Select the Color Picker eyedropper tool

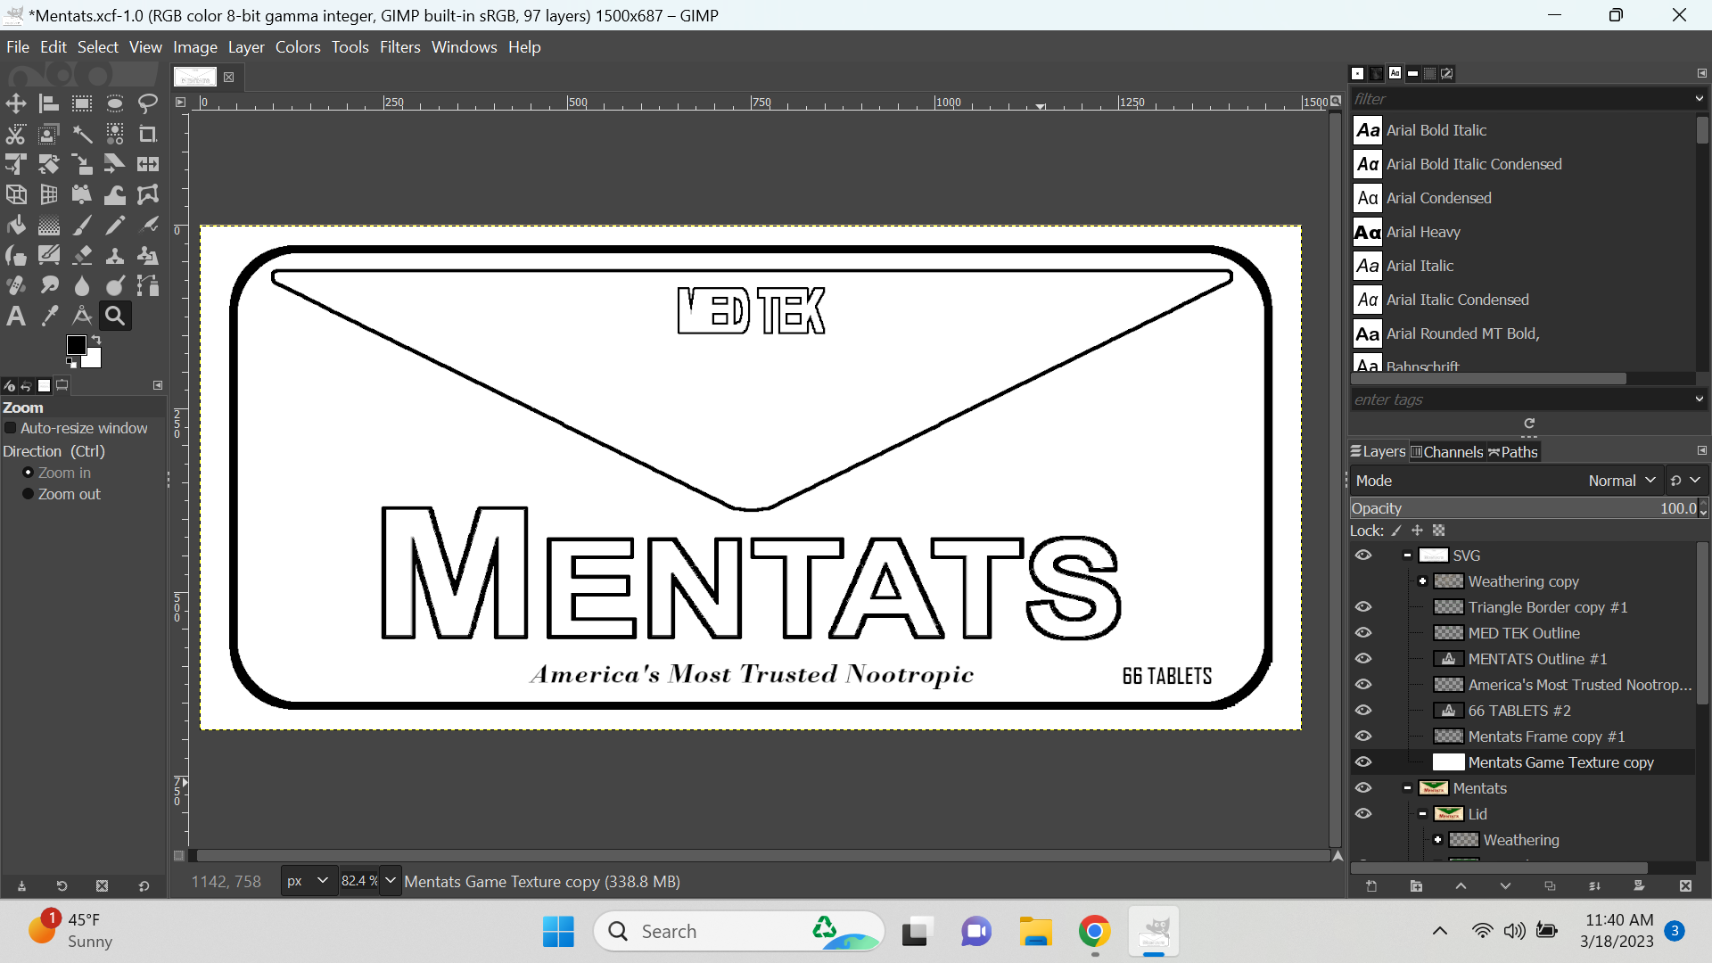point(49,316)
